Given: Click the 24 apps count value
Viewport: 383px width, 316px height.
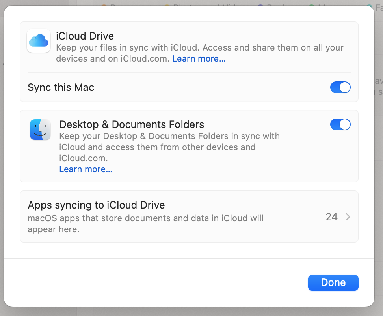Looking at the screenshot, I should coord(331,217).
